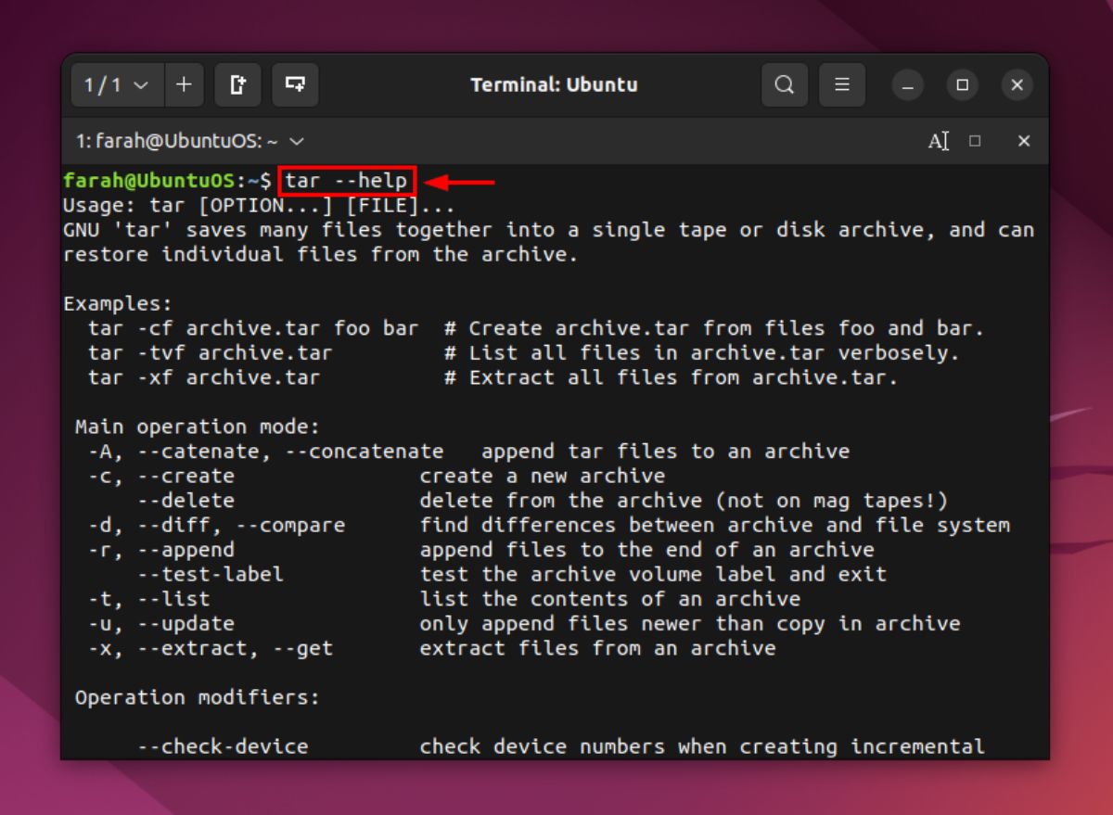Viewport: 1113px width, 815px height.
Task: Click the -x, --extract option text
Action: pos(213,648)
